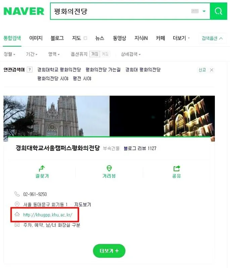Click the phone icon beside 02-961-9250
The image size is (230, 268).
click(x=17, y=194)
